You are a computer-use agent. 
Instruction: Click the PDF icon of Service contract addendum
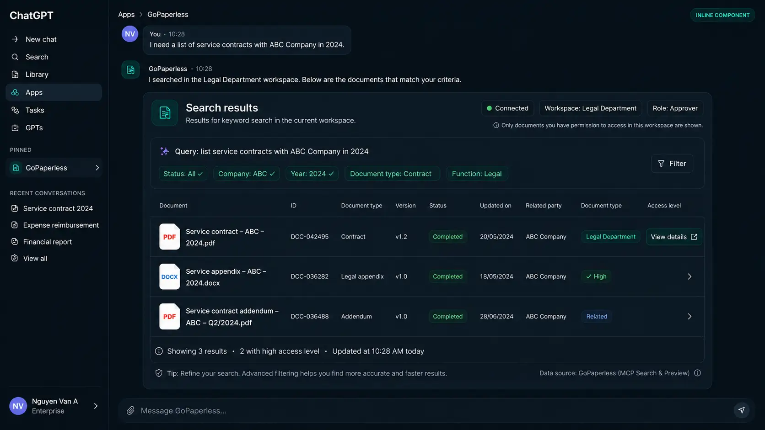169,316
